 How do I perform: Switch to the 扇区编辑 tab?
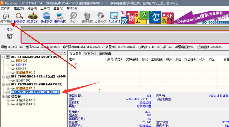click(105, 54)
